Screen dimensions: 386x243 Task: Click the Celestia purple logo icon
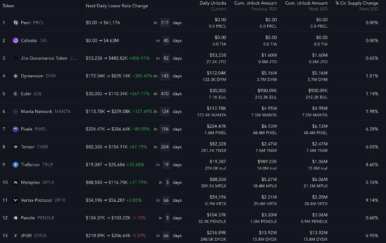tap(15, 40)
